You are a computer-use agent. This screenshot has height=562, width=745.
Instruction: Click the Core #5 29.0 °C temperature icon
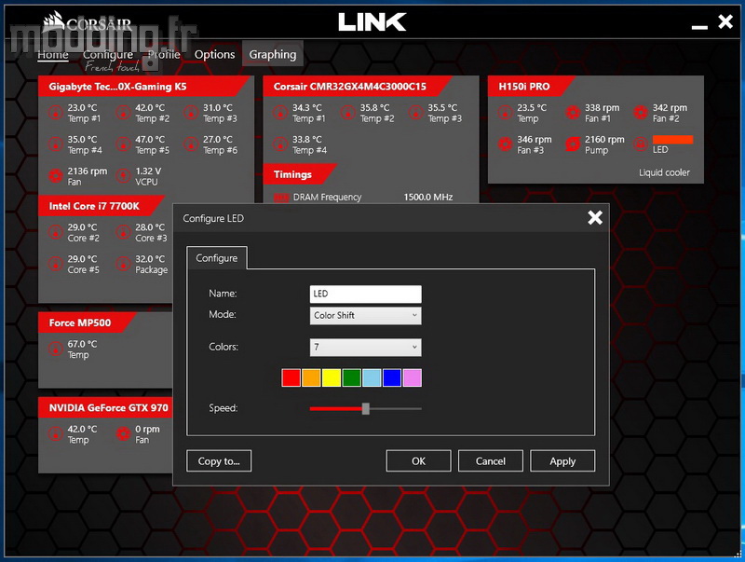tap(56, 264)
